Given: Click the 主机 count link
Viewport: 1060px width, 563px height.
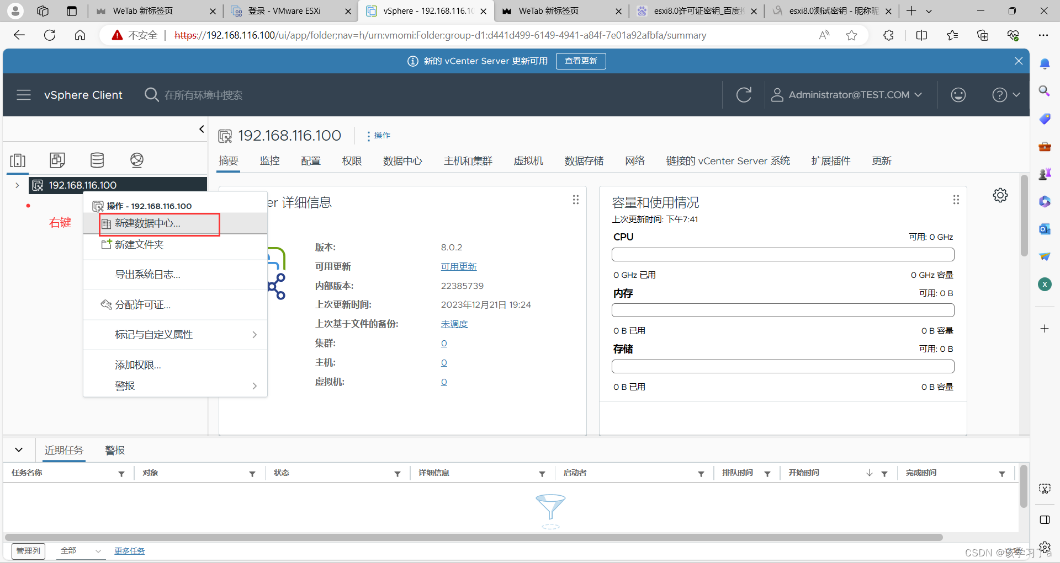Looking at the screenshot, I should point(444,363).
